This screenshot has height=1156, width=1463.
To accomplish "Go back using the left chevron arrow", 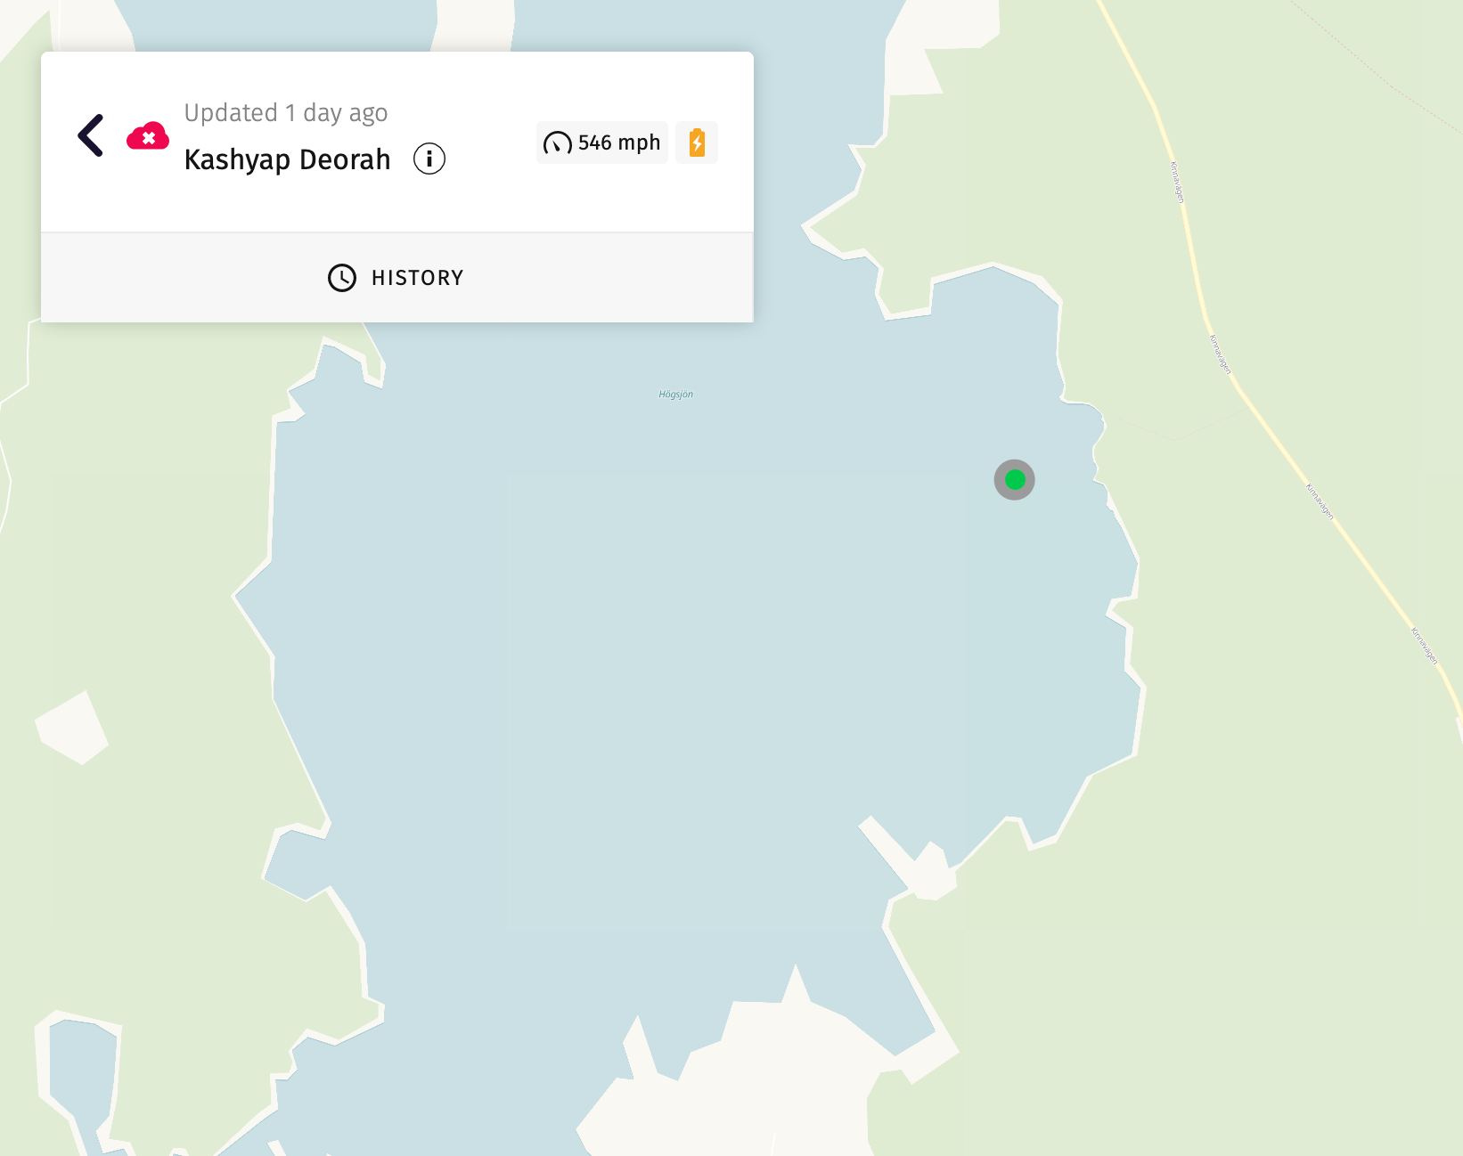I will pyautogui.click(x=91, y=135).
